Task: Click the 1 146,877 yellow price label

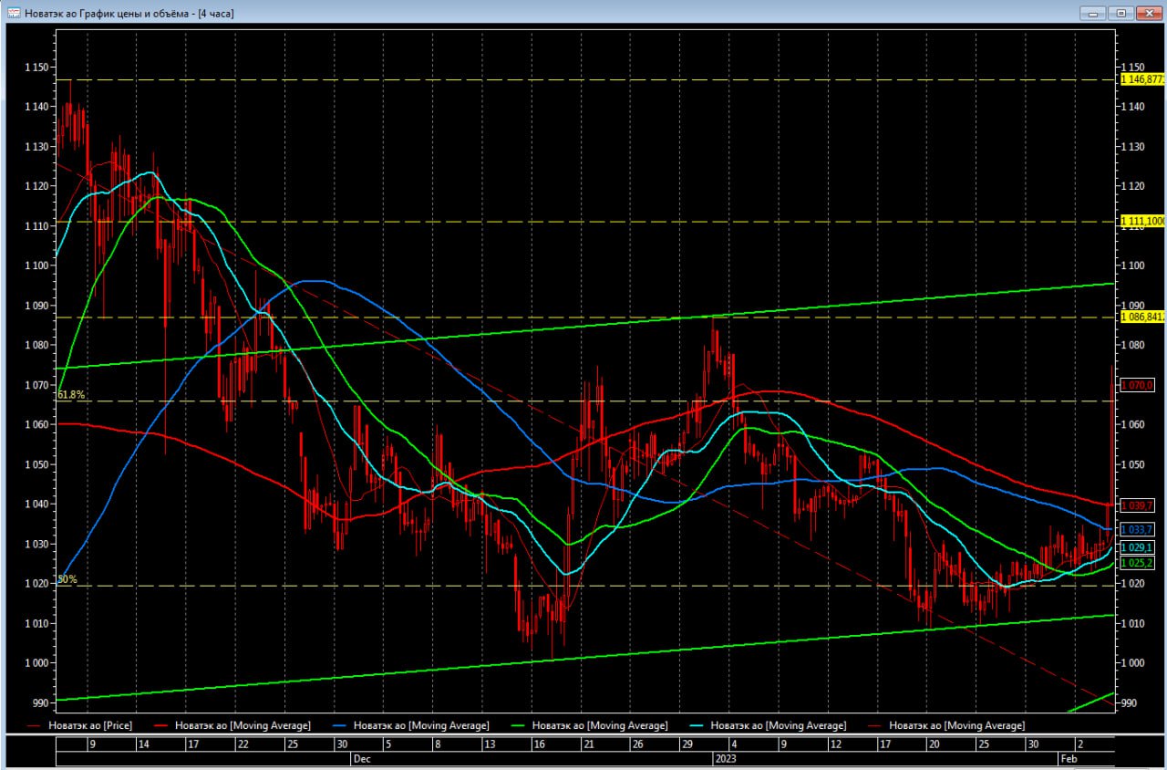Action: (1141, 79)
